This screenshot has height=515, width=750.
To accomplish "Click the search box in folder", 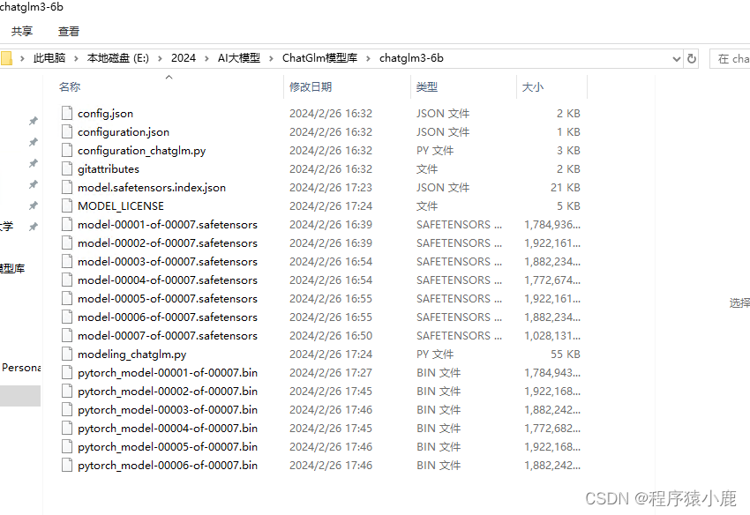I will (730, 58).
